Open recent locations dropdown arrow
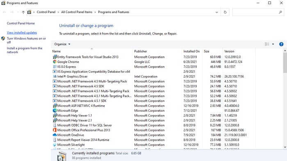This screenshot has height=161, width=287. click(x=18, y=12)
